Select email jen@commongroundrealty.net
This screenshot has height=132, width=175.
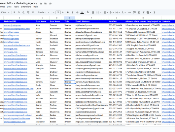click(x=91, y=115)
